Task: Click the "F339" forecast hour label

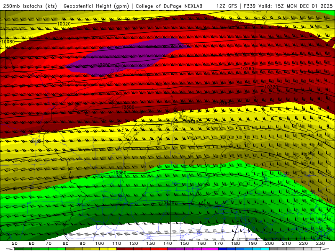Action: tap(250, 6)
